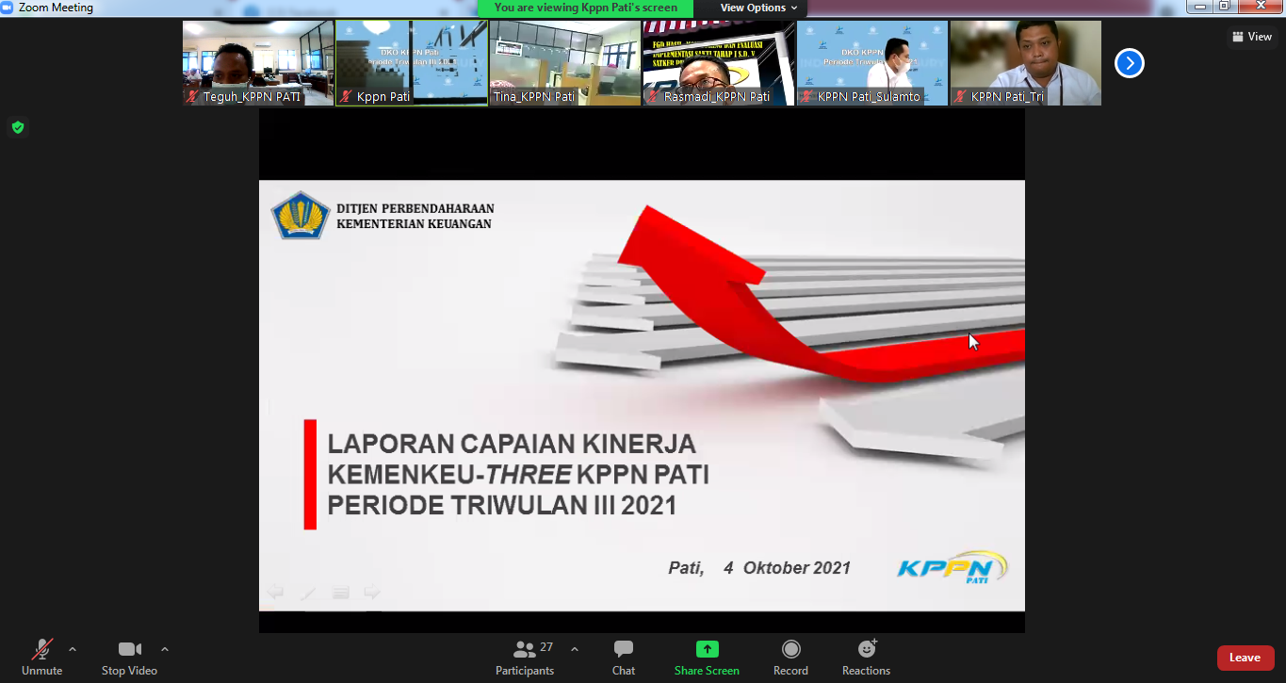Select KPPN Pati_Sulamto video thumbnail

[x=872, y=63]
